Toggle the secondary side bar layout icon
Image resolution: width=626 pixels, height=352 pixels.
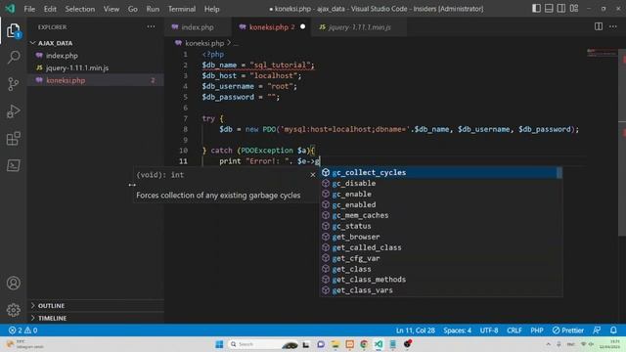point(560,9)
